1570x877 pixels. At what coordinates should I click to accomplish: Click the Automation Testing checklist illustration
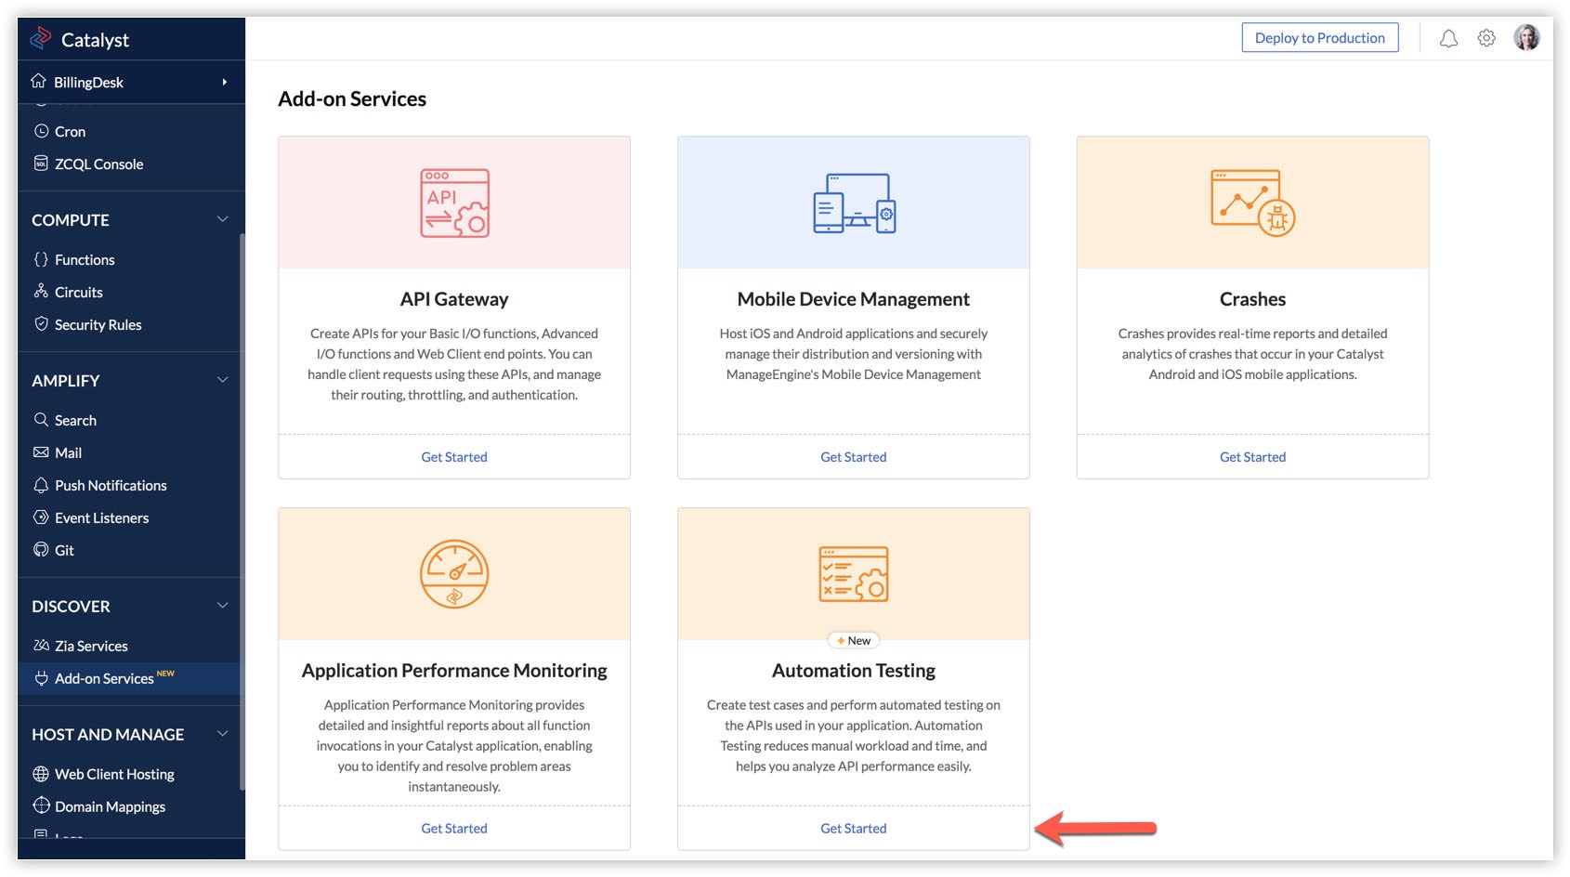coord(854,574)
